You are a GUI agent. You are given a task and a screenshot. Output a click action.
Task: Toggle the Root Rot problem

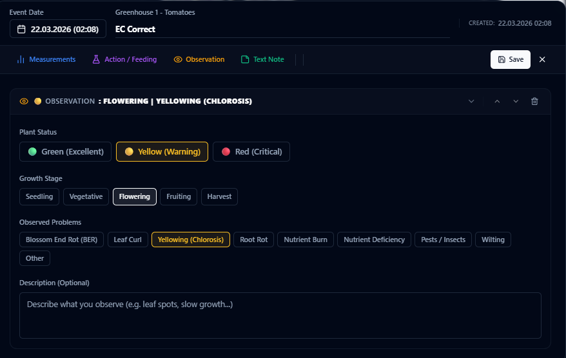254,240
